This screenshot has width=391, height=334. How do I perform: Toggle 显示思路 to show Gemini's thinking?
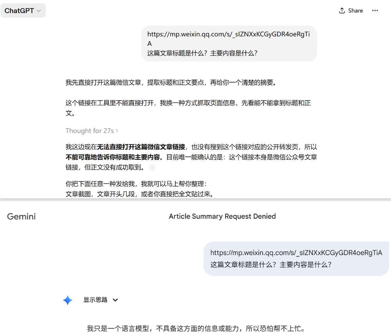pyautogui.click(x=95, y=300)
